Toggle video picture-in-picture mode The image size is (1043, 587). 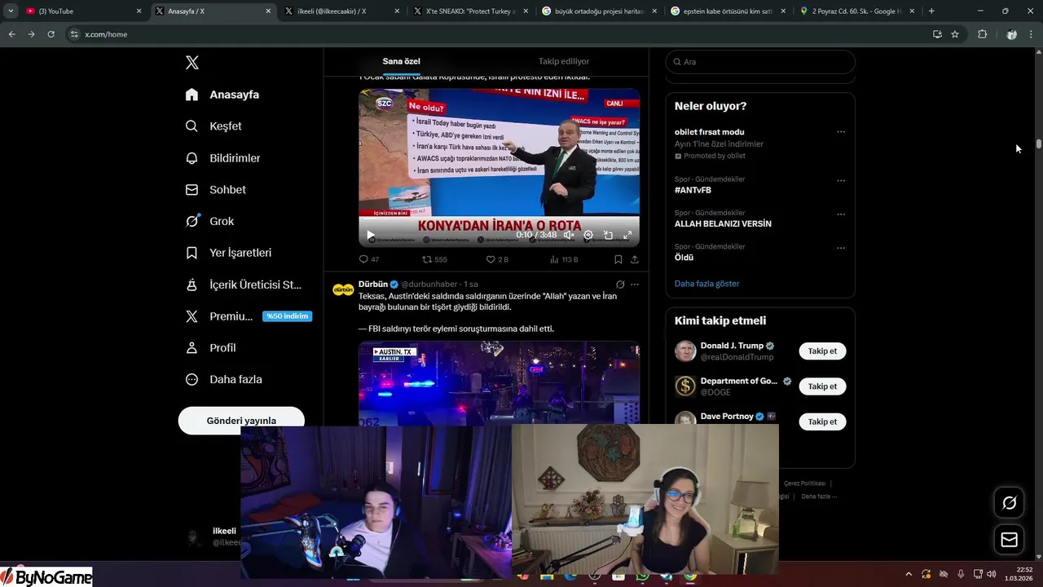tap(608, 235)
